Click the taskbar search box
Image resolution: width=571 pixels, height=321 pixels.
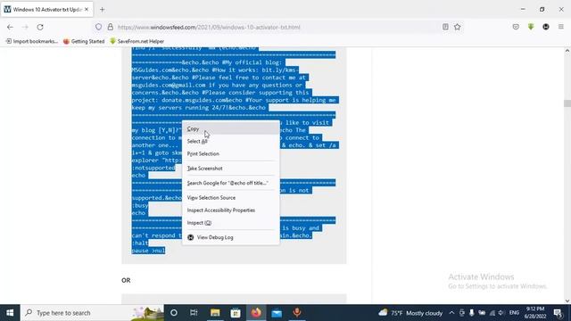(x=92, y=313)
